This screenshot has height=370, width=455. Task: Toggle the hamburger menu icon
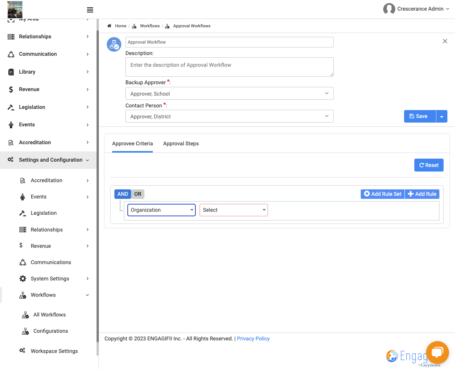(90, 10)
